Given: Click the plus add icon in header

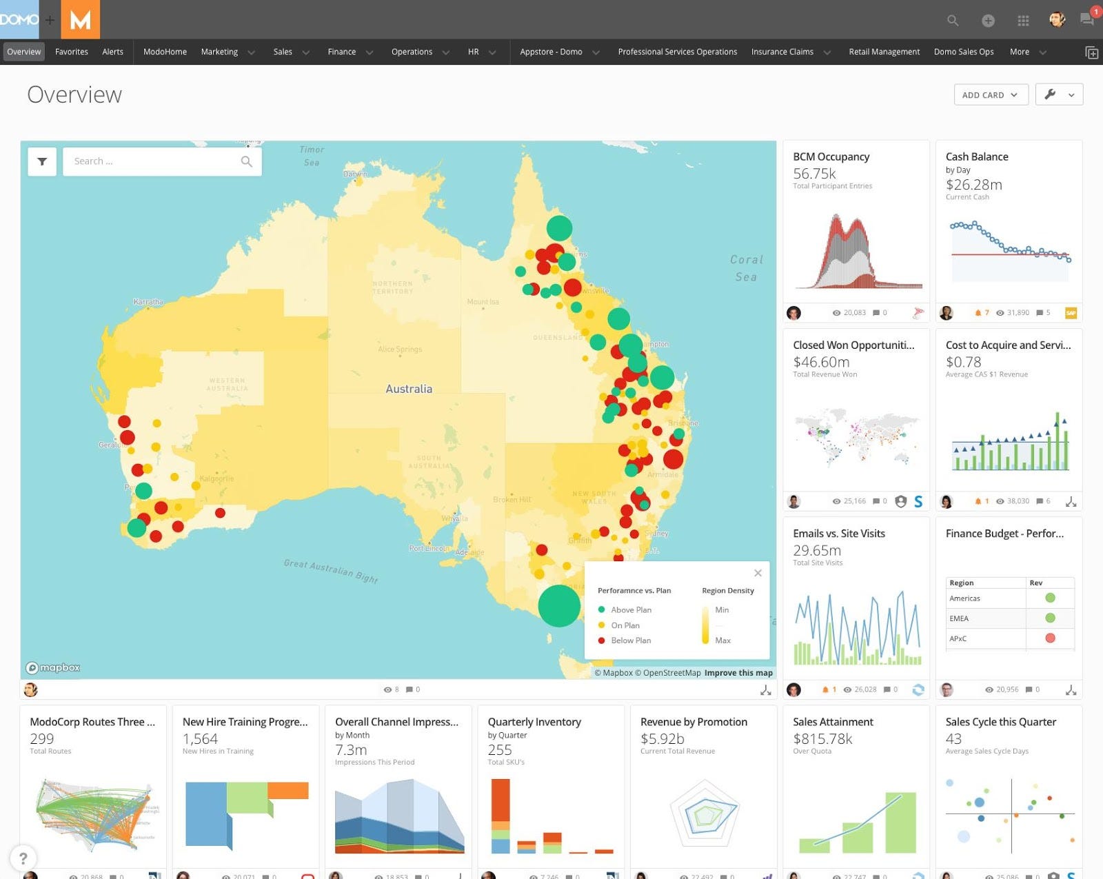Looking at the screenshot, I should click(988, 21).
